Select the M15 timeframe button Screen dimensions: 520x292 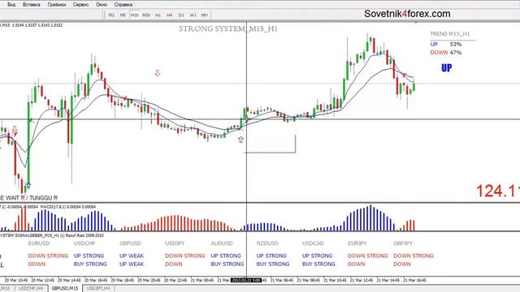point(135,15)
